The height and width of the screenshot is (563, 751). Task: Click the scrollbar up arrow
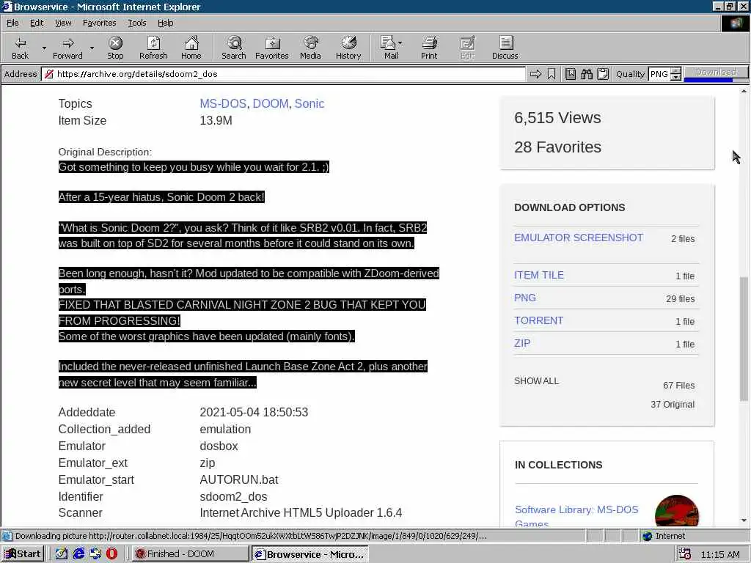click(744, 91)
